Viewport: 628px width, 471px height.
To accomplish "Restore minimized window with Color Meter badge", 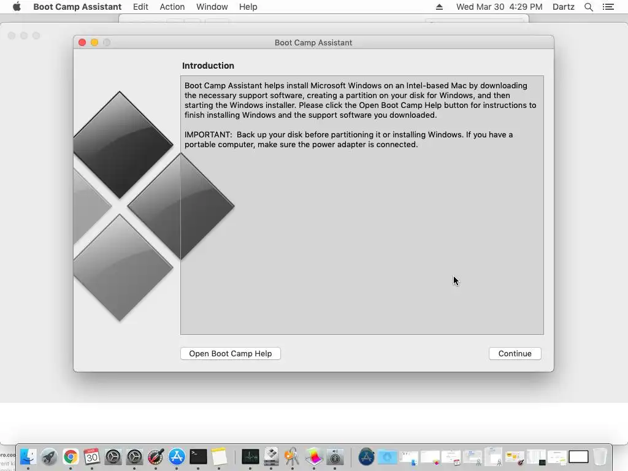I will pos(515,457).
